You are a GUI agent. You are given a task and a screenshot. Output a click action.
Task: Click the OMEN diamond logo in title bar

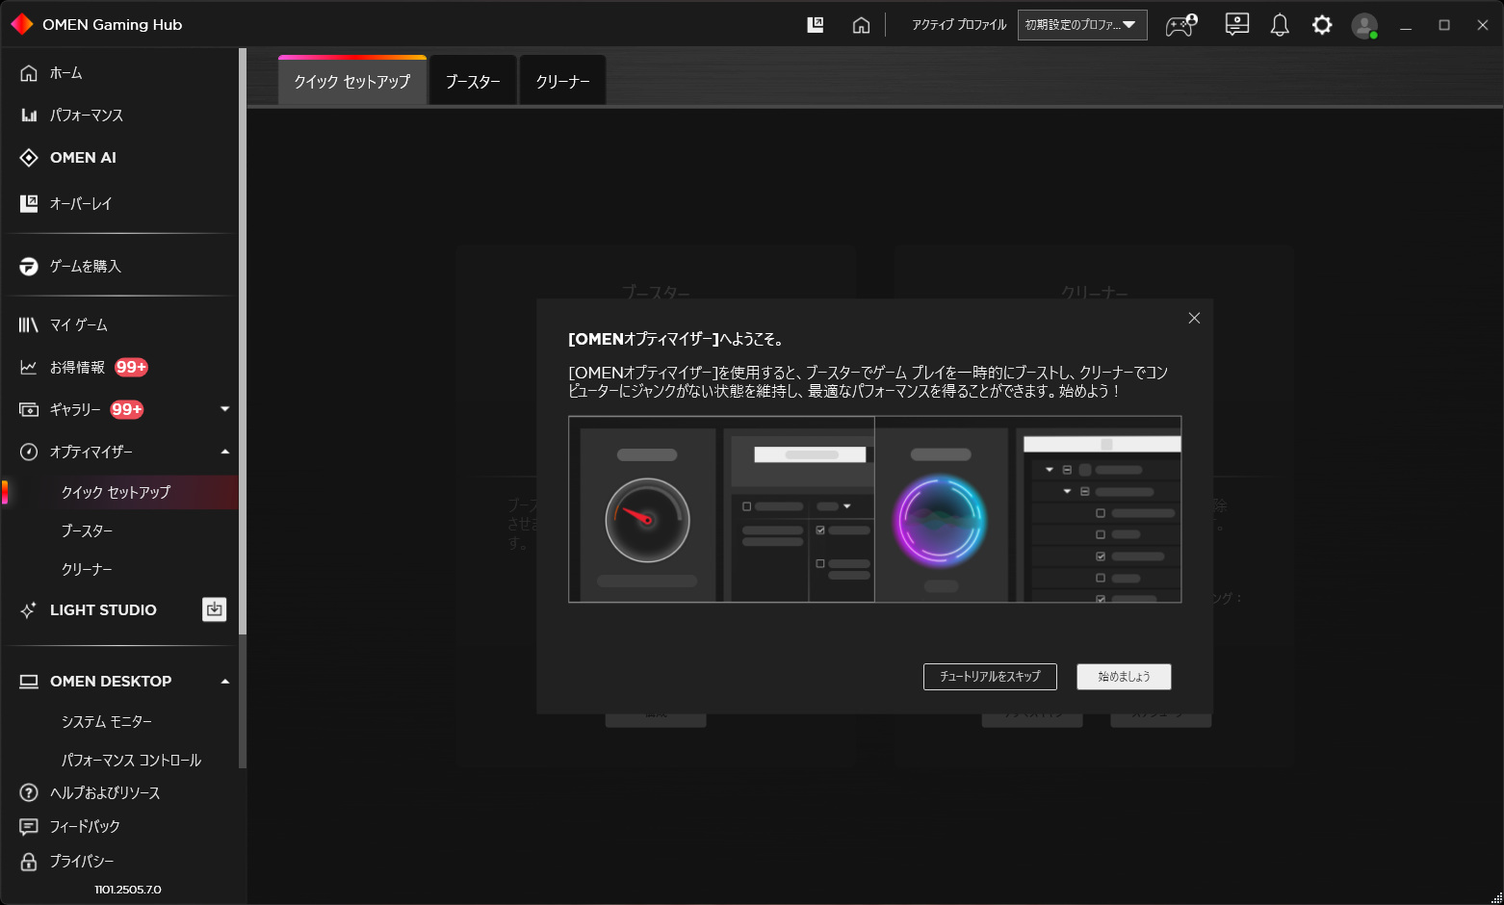(22, 24)
